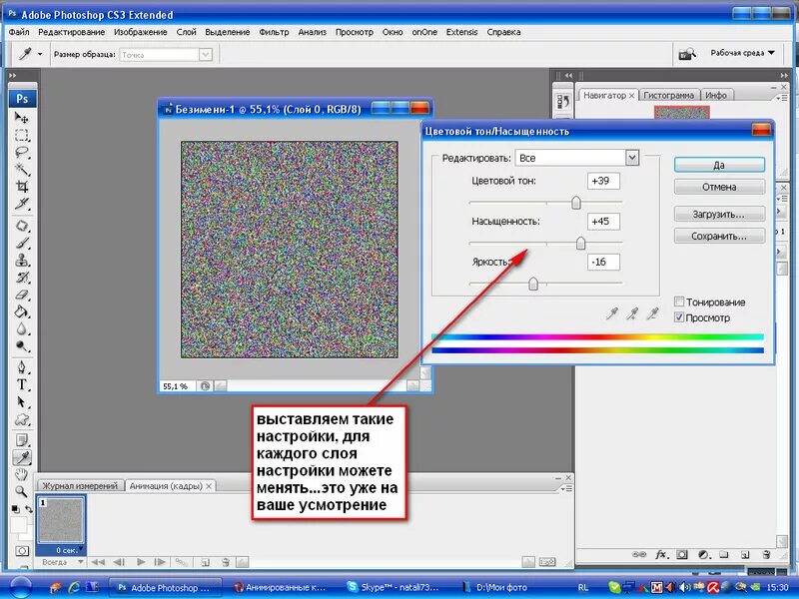Open the eyedropper tool preset arrow
799x599 pixels.
40,54
